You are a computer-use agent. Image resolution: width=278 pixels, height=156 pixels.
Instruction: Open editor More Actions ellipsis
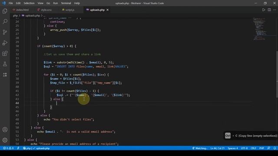(x=275, y=10)
